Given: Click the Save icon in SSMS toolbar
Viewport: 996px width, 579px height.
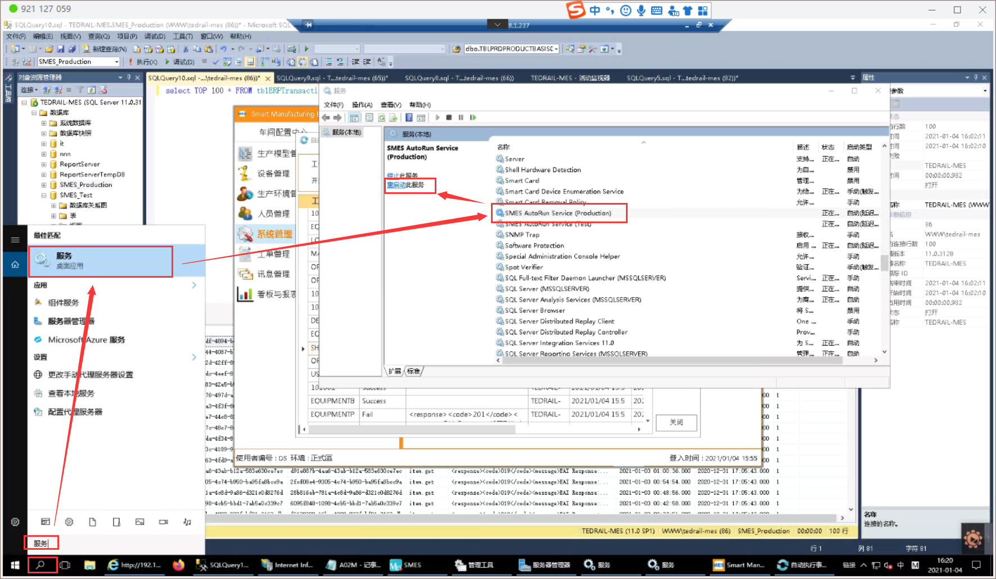Looking at the screenshot, I should click(61, 49).
